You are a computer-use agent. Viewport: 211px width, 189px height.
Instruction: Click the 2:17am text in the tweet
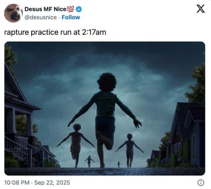pos(94,32)
